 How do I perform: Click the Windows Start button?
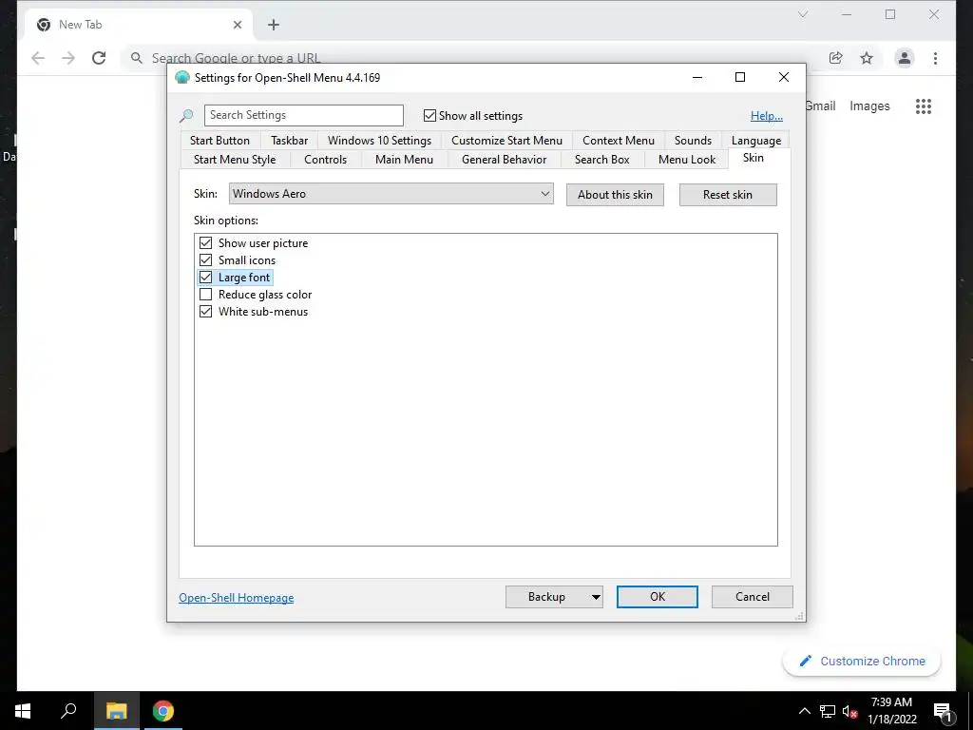23,711
